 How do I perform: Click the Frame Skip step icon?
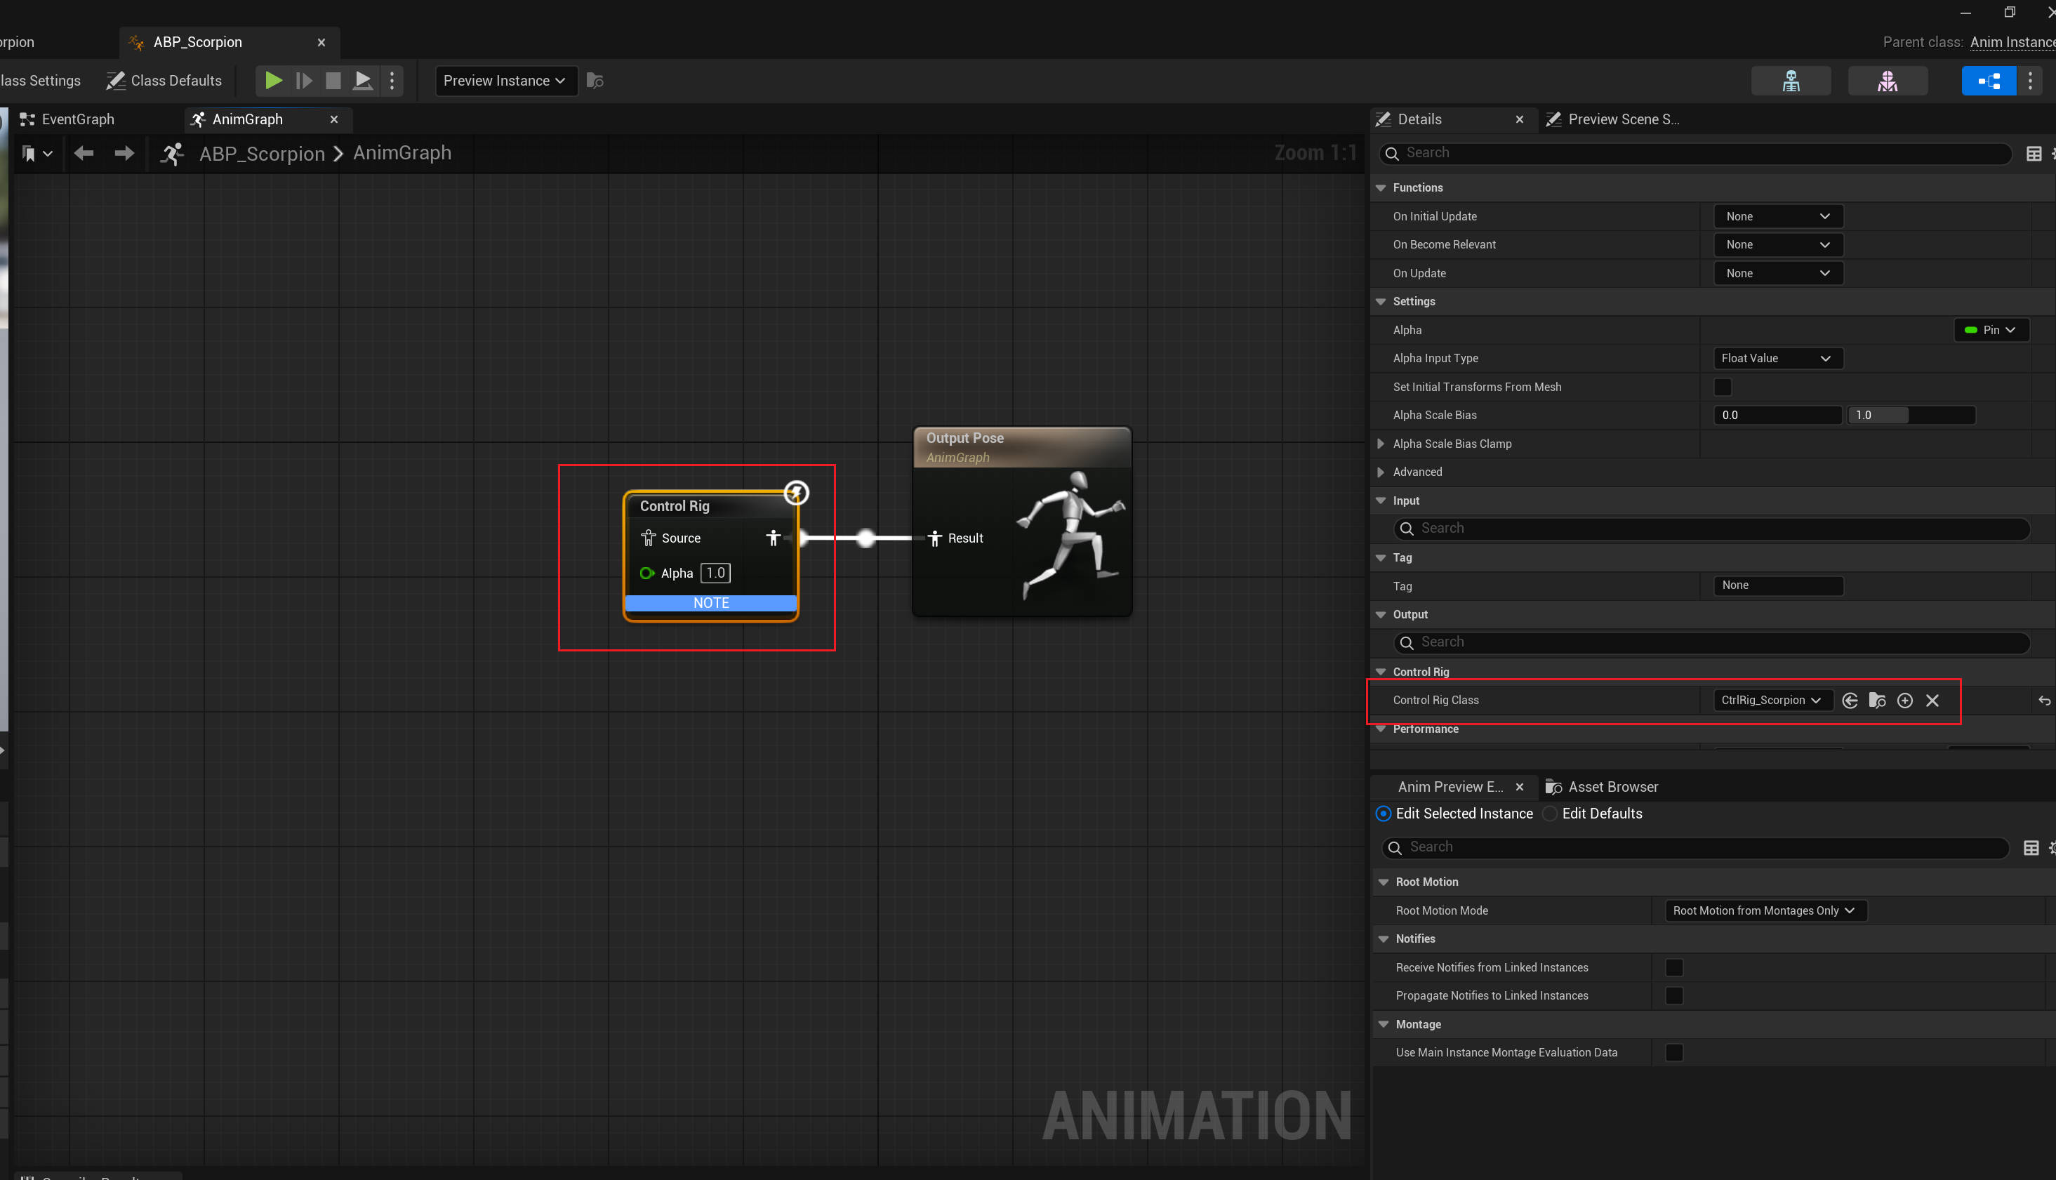tap(304, 80)
